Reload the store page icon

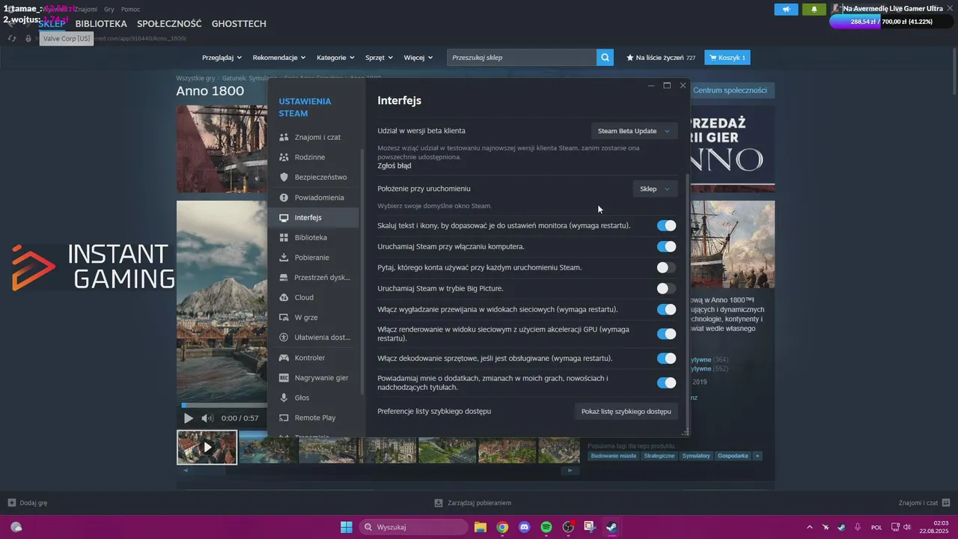(12, 38)
